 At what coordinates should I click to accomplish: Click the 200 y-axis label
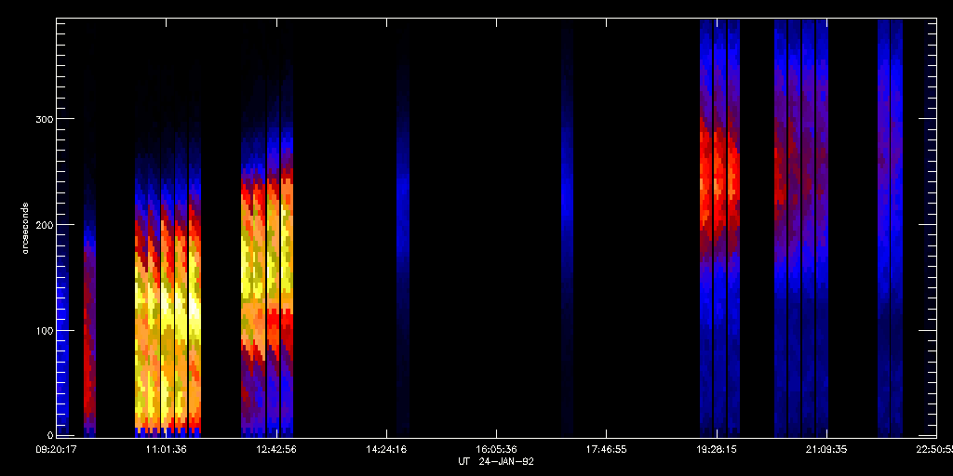43,225
